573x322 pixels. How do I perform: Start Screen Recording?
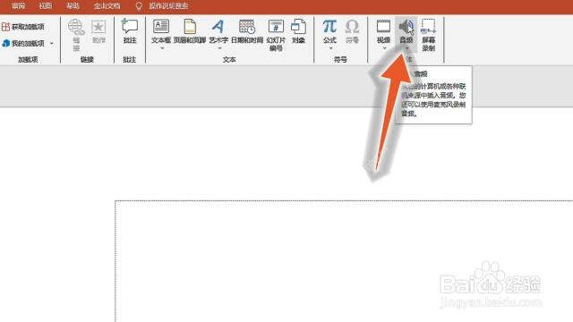coord(428,35)
